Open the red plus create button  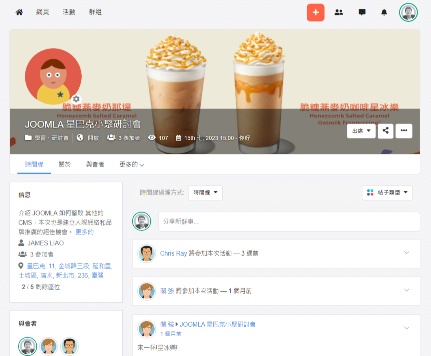click(x=315, y=12)
